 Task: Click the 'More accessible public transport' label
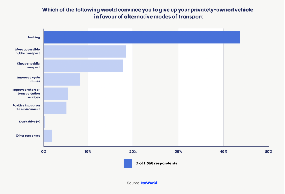[27, 51]
